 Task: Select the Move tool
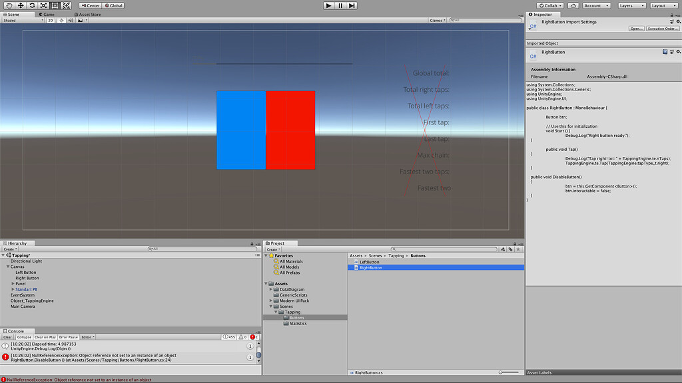[x=20, y=5]
